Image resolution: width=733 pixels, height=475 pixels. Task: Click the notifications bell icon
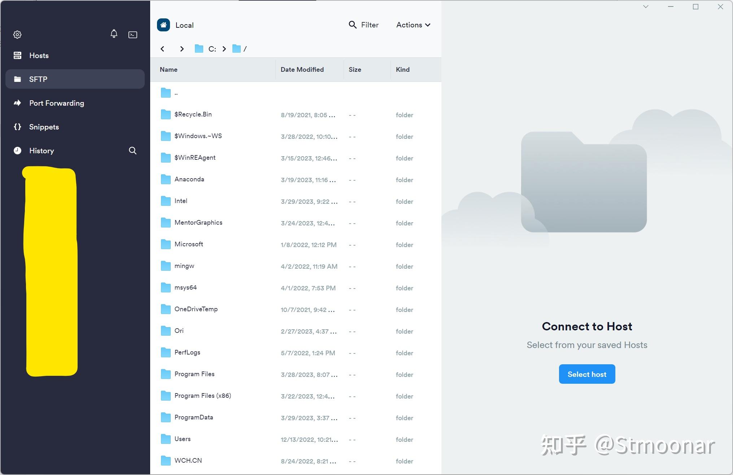click(114, 34)
